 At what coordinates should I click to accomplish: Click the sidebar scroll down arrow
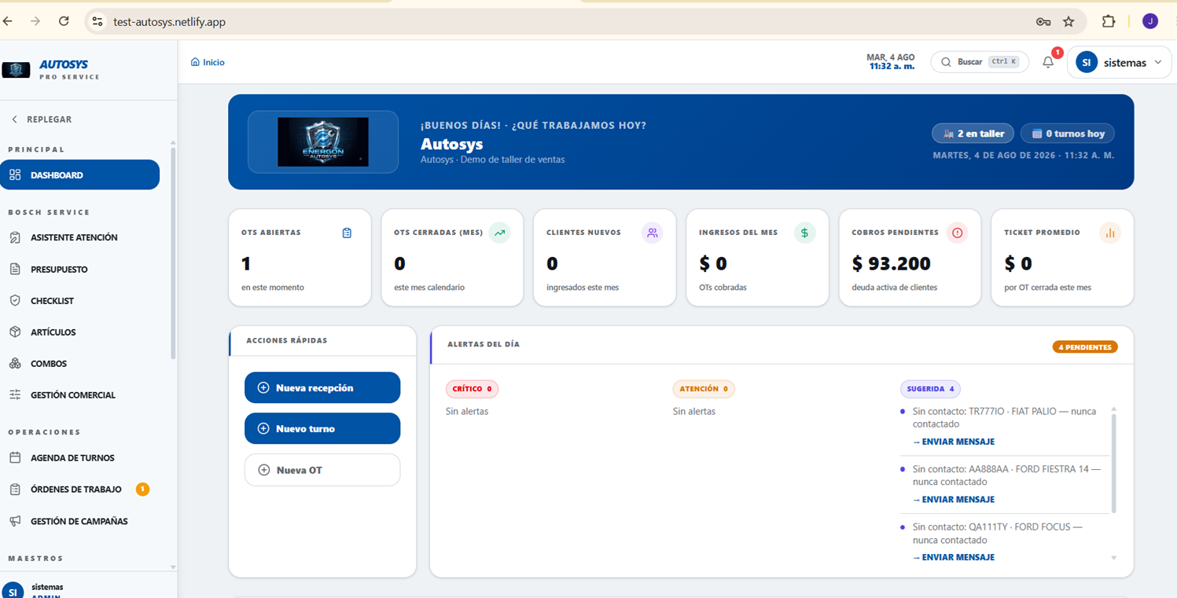tap(173, 567)
